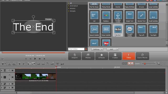The height and width of the screenshot is (94, 168).
Task: Toggle visibility of title track 4
Action: click(x=13, y=70)
